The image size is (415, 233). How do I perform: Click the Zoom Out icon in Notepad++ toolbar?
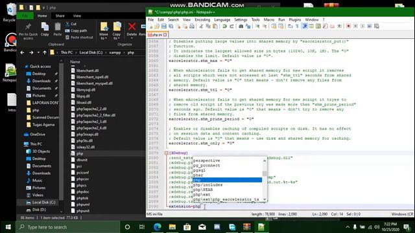click(264, 26)
